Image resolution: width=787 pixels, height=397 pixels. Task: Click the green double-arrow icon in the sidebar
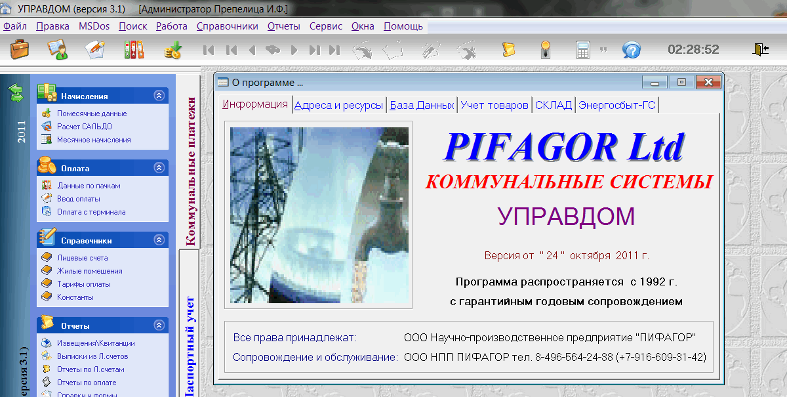16,93
